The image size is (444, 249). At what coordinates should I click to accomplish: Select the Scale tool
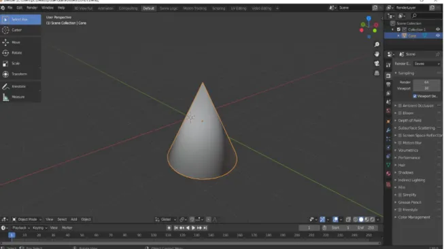pyautogui.click(x=20, y=63)
